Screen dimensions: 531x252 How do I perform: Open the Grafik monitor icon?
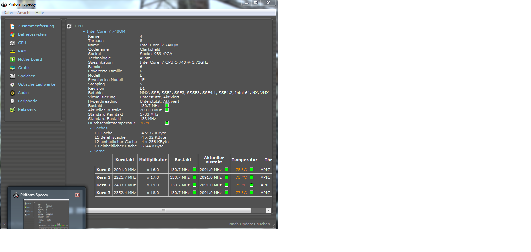12,68
